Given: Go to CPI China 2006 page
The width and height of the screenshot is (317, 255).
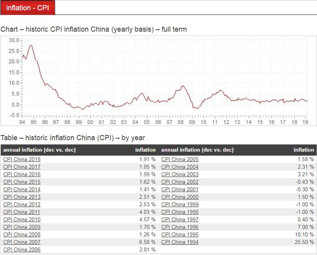Looking at the screenshot, I should pyautogui.click(x=22, y=249).
